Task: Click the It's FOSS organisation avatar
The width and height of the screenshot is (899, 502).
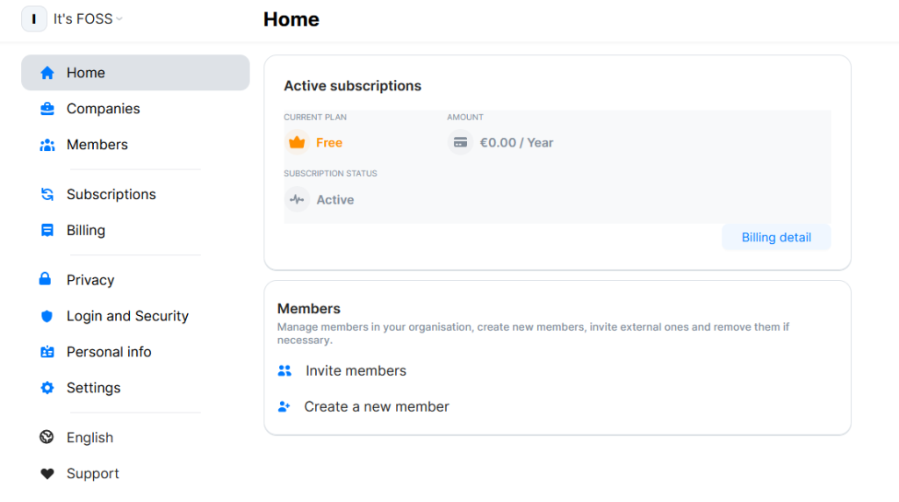Action: tap(34, 18)
